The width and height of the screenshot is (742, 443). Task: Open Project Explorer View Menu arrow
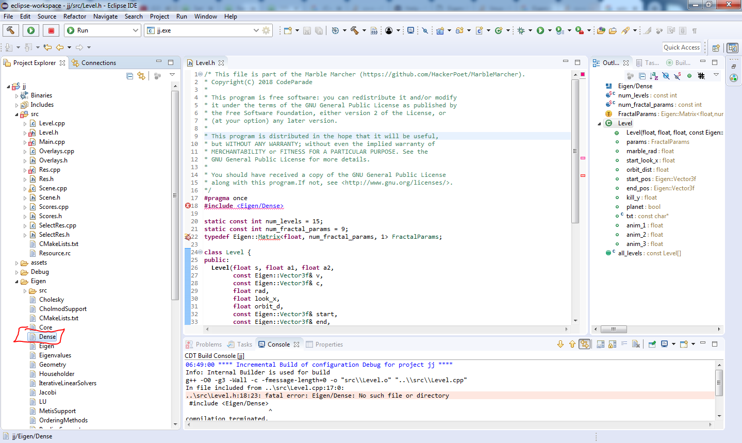[x=172, y=75]
